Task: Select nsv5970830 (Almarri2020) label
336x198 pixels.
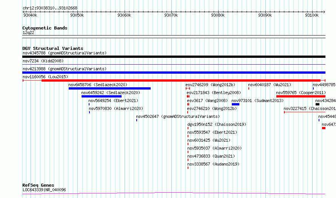Action: pos(116,108)
